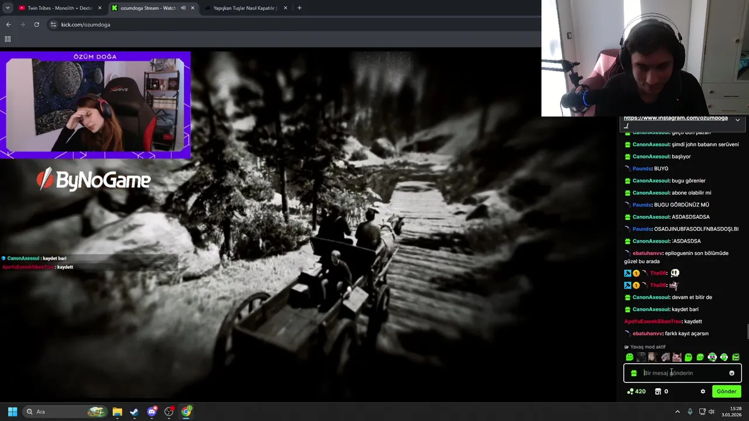Open a new browser tab
The height and width of the screenshot is (421, 749).
[299, 8]
